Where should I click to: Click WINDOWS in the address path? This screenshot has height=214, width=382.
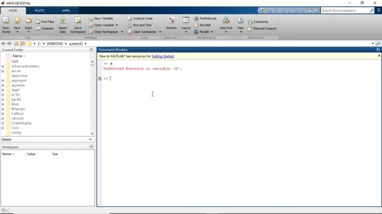[55, 43]
